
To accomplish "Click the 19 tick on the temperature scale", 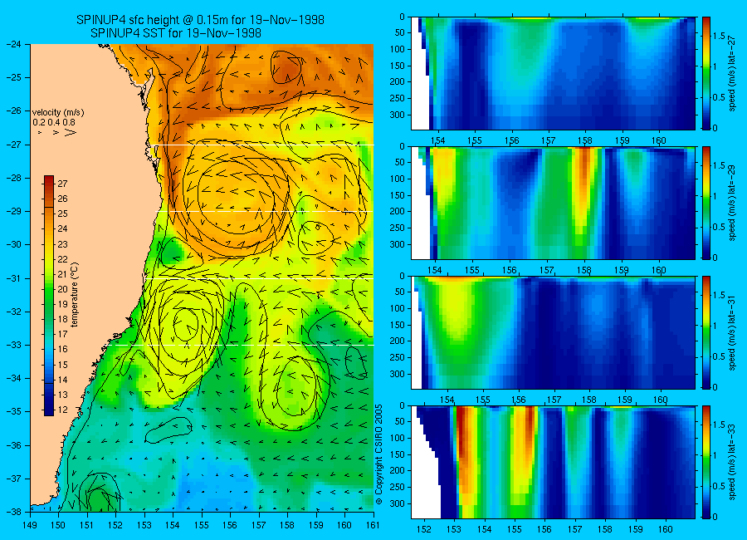I will pyautogui.click(x=62, y=304).
